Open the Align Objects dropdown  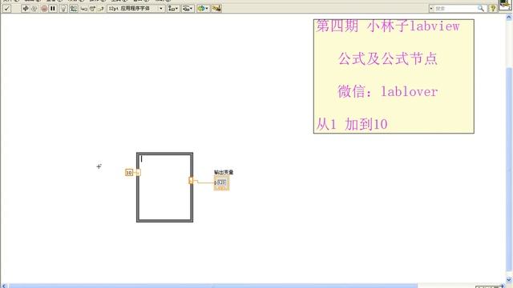coord(173,9)
